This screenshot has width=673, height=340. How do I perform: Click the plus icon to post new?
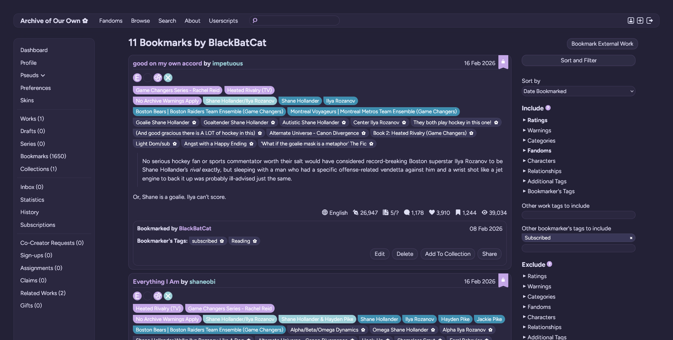[x=640, y=21]
